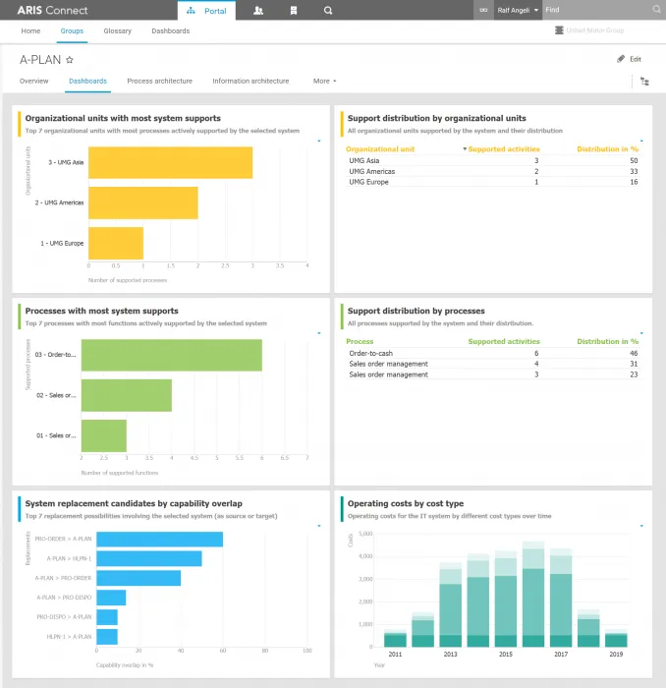Go to the Home menu item
Image resolution: width=666 pixels, height=688 pixels.
tap(30, 30)
